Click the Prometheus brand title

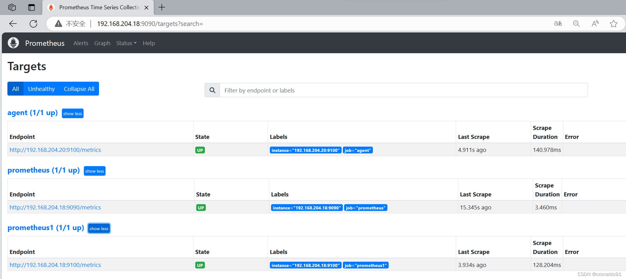pyautogui.click(x=45, y=43)
